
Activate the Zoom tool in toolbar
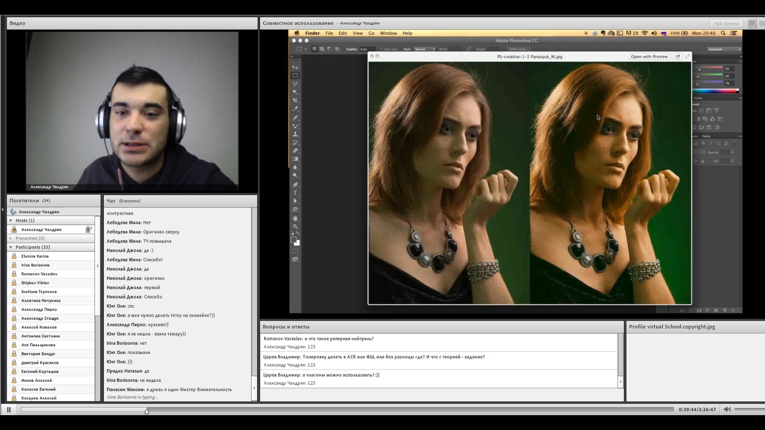295,227
